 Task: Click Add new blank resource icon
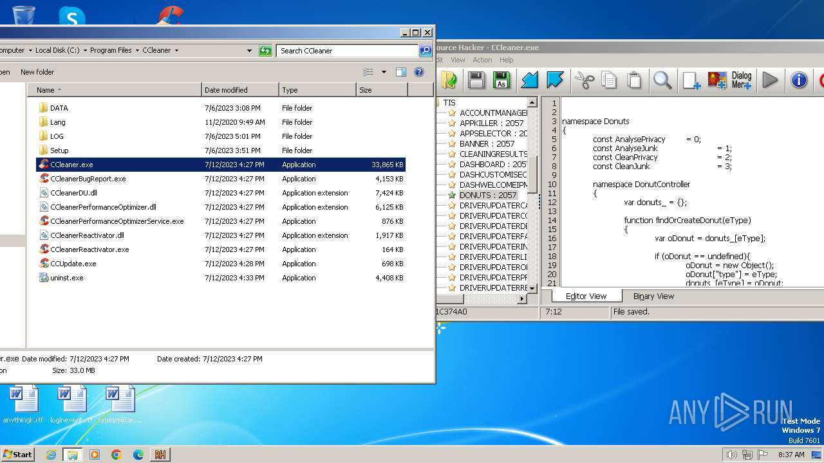tap(691, 80)
